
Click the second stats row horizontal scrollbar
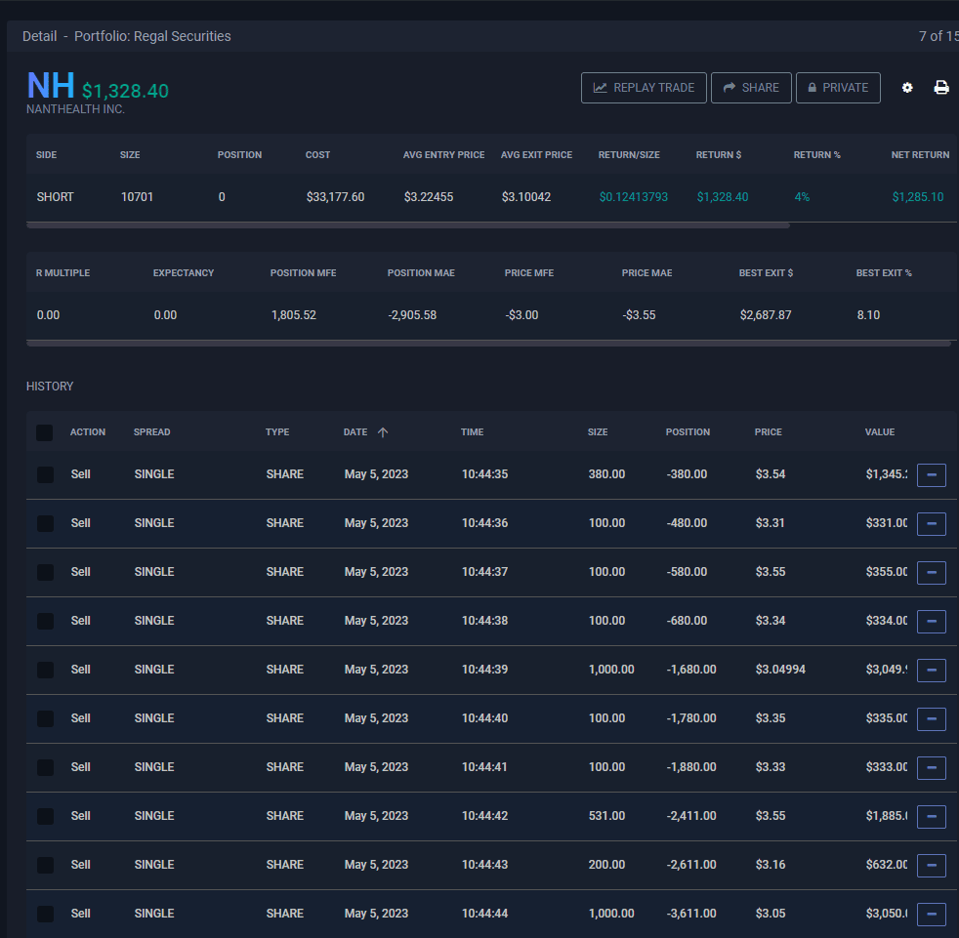[488, 344]
